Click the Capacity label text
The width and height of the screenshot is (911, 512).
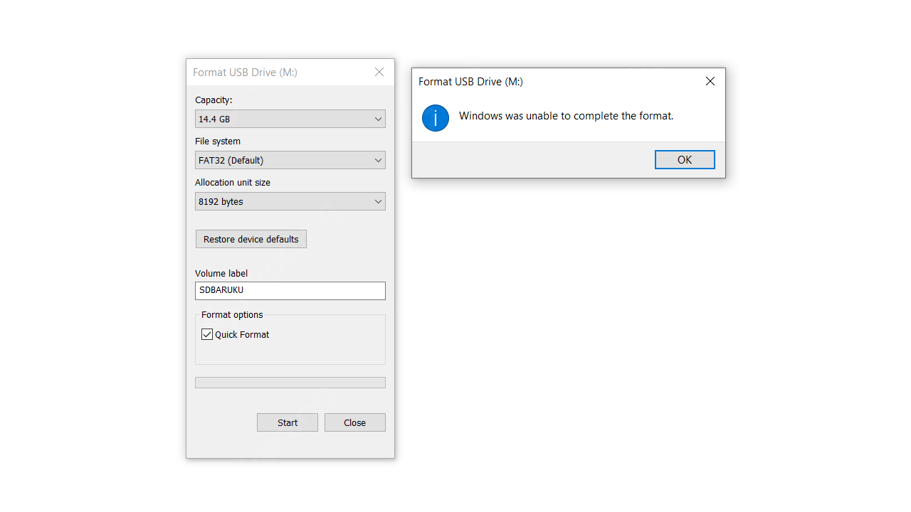point(214,100)
